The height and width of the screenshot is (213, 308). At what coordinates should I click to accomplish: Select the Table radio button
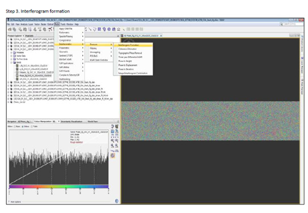[x=32, y=127]
